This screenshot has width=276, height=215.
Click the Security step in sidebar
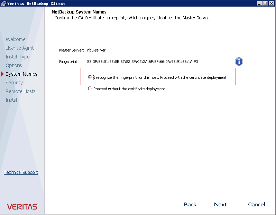click(x=14, y=83)
